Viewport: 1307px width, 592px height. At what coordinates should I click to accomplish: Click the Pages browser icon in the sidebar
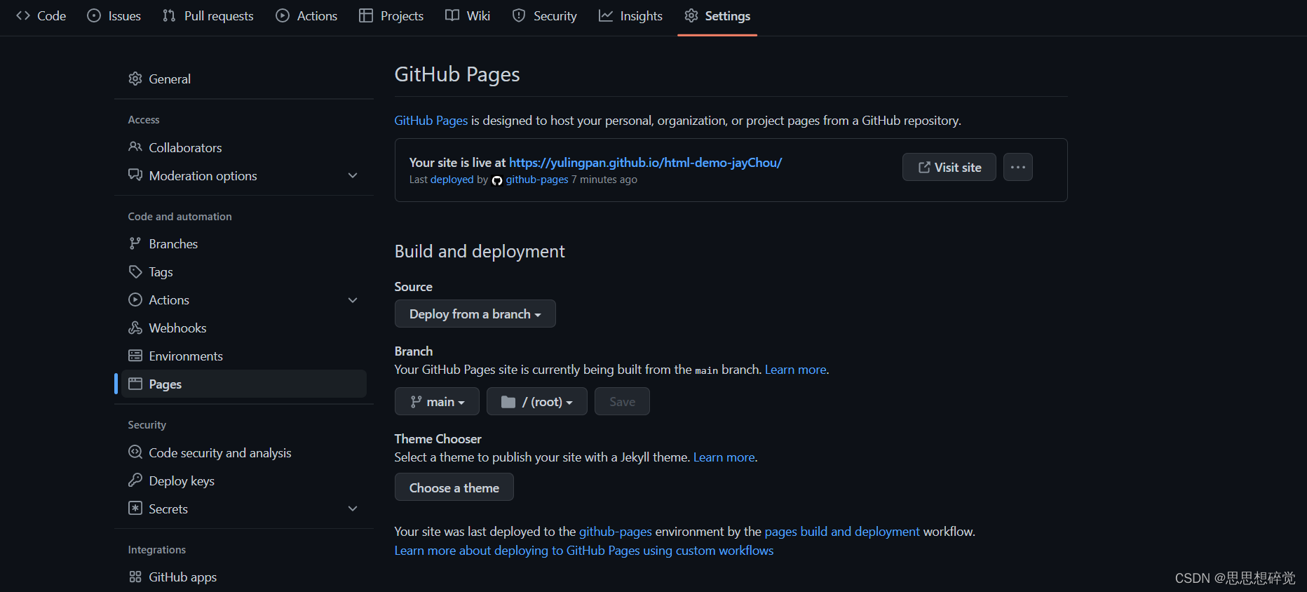coord(135,384)
